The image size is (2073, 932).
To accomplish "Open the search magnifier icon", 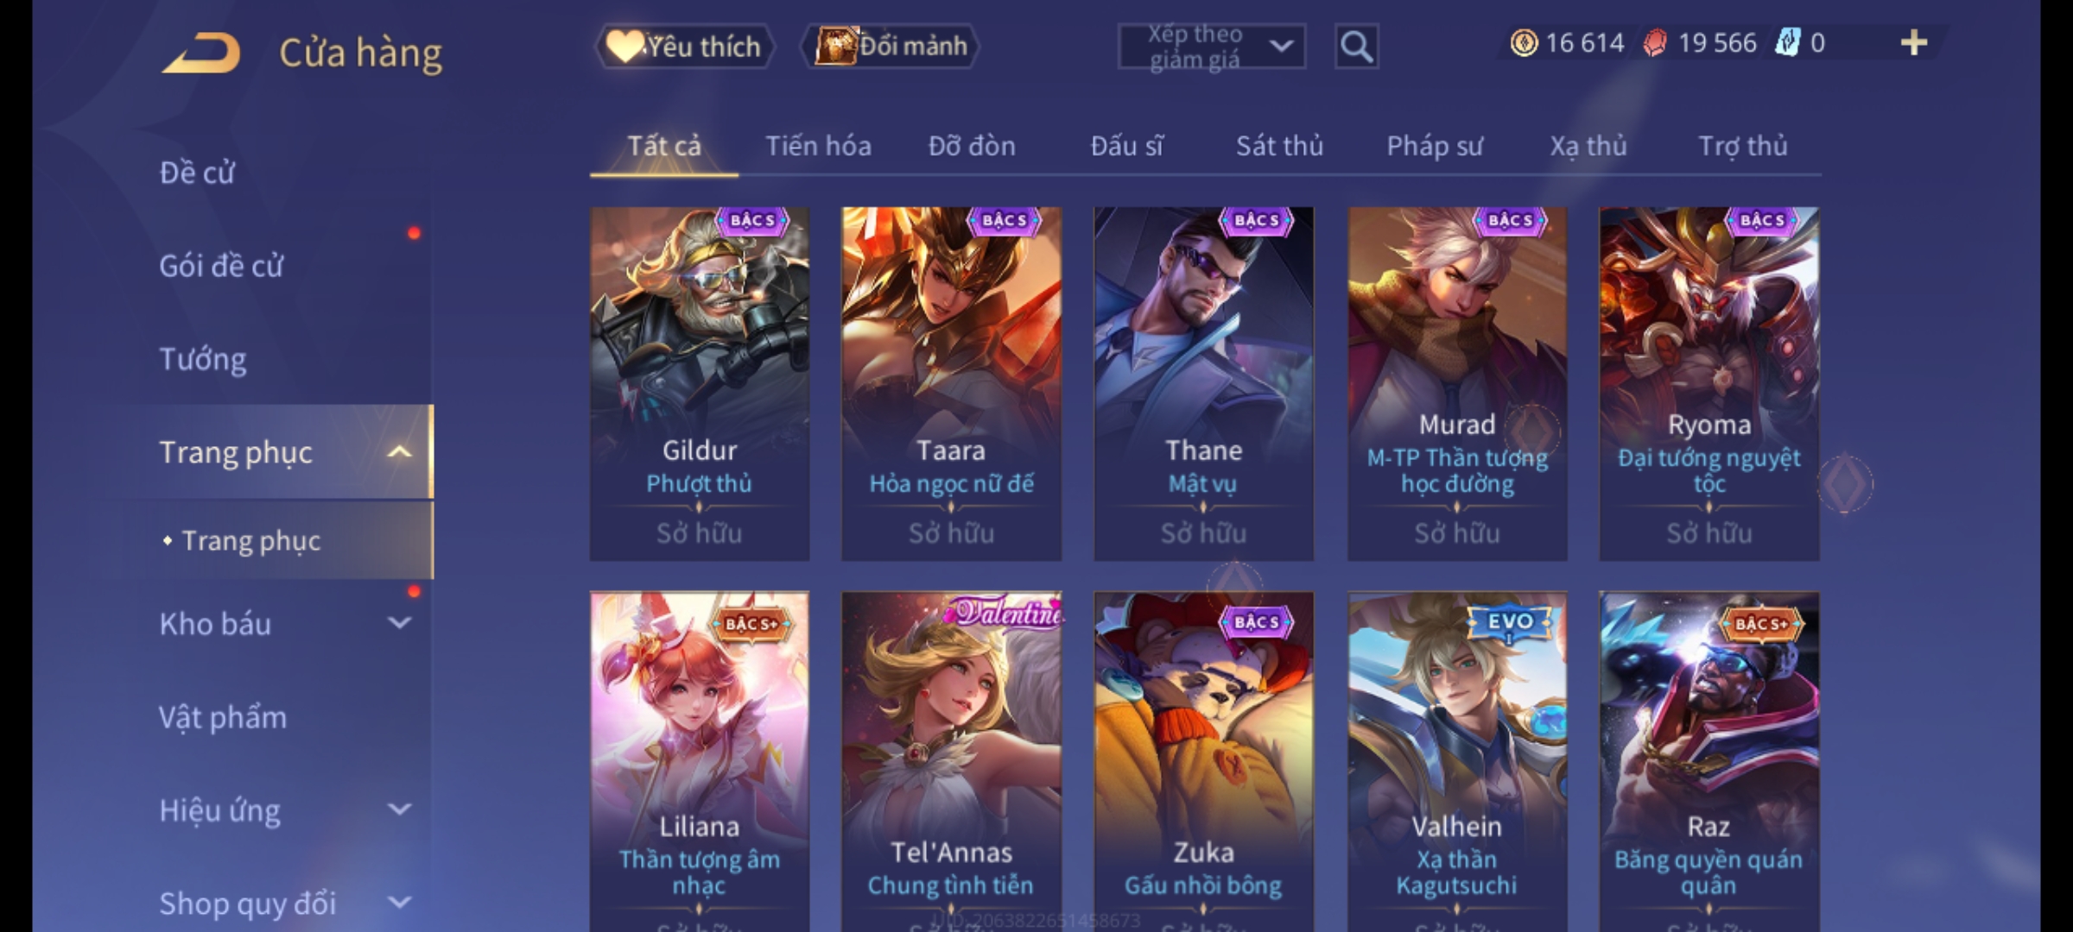I will pyautogui.click(x=1356, y=47).
